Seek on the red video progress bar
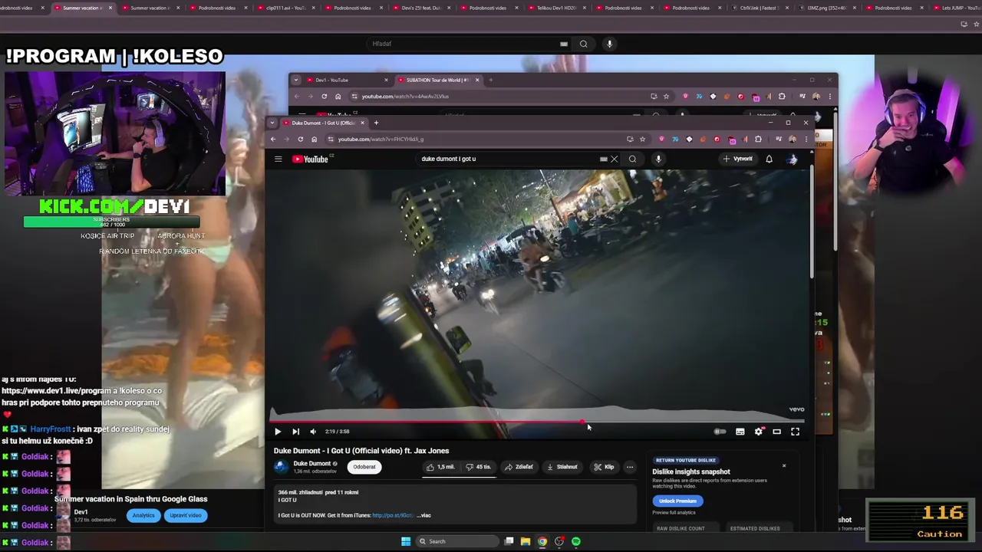982x552 pixels. 537,422
